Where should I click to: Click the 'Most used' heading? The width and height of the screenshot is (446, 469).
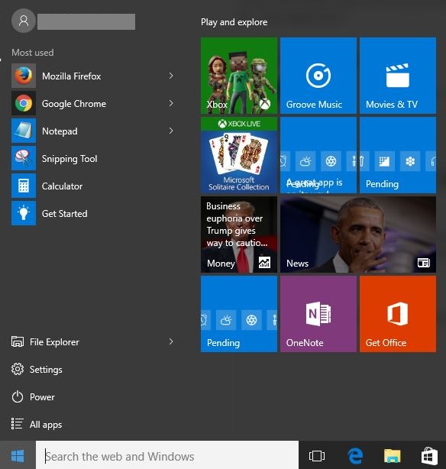(33, 53)
